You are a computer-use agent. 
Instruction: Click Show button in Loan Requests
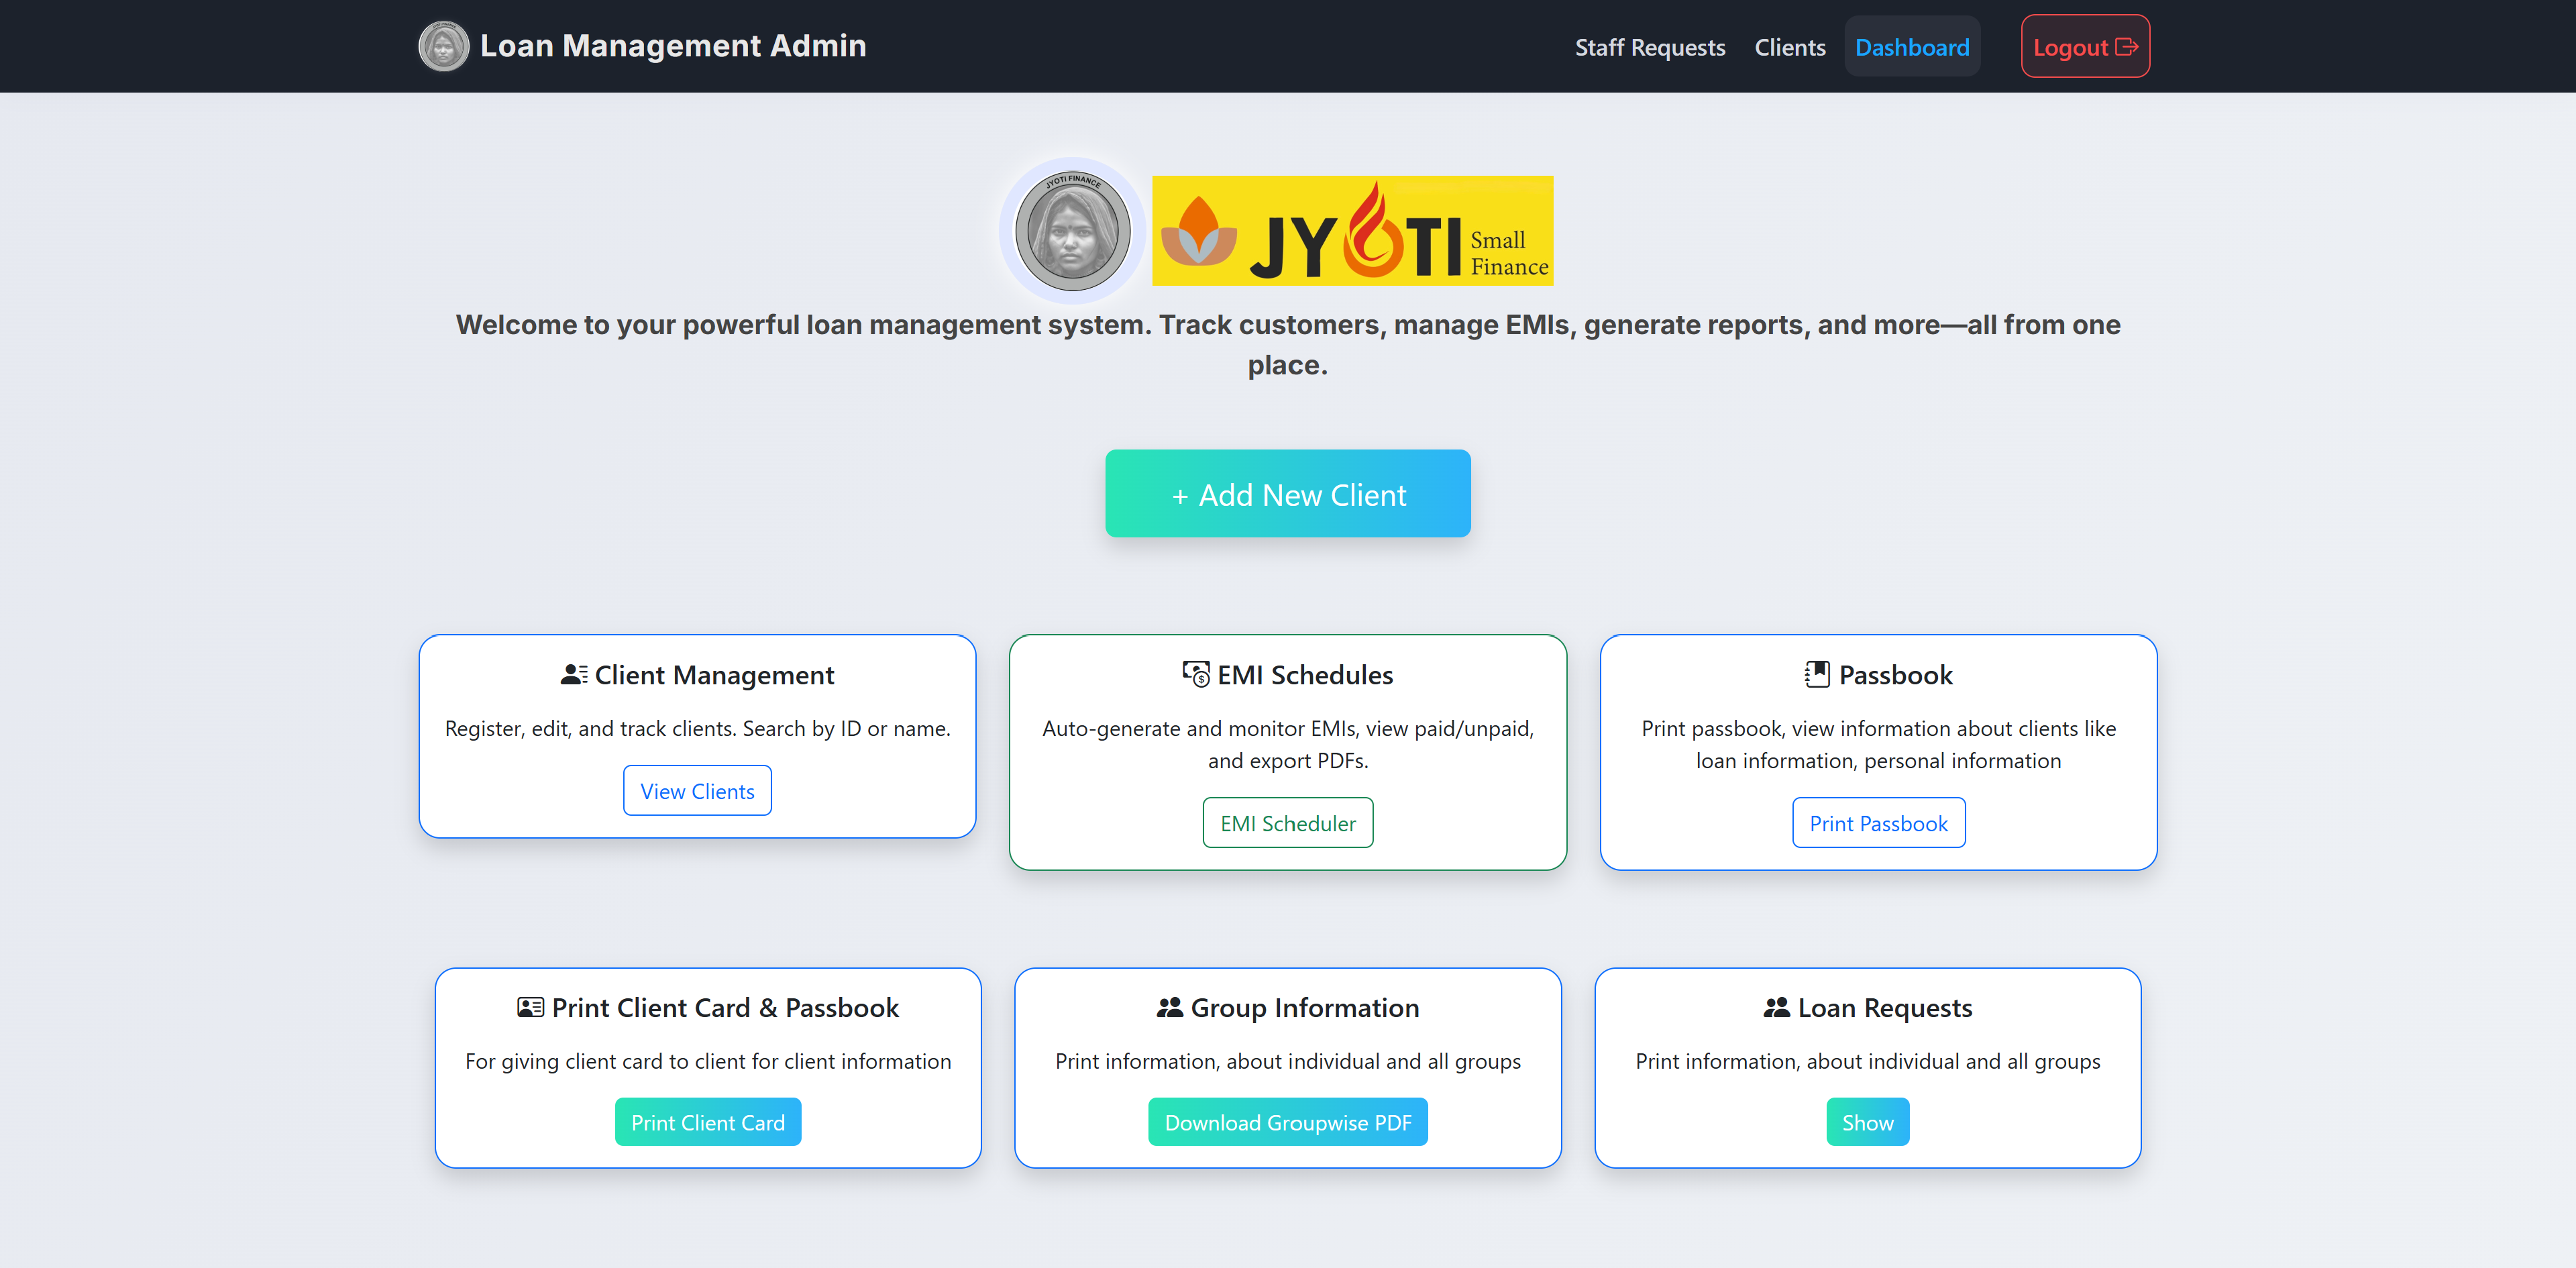click(1867, 1122)
